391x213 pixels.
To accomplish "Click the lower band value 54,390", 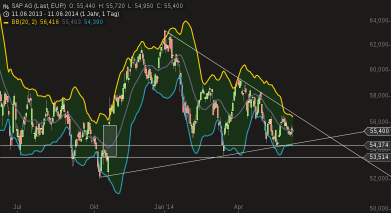I will click(93, 22).
